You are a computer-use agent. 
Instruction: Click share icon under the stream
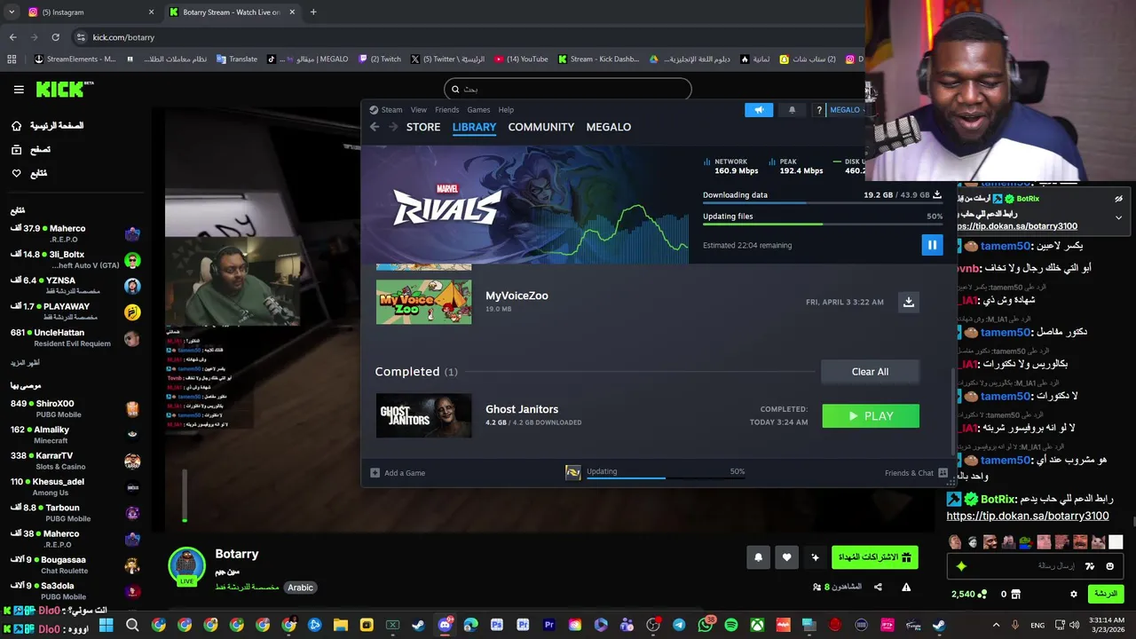878,587
